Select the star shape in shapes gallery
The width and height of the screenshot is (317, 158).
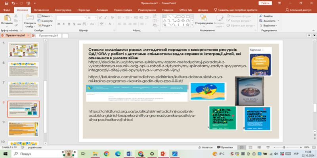tap(187, 25)
